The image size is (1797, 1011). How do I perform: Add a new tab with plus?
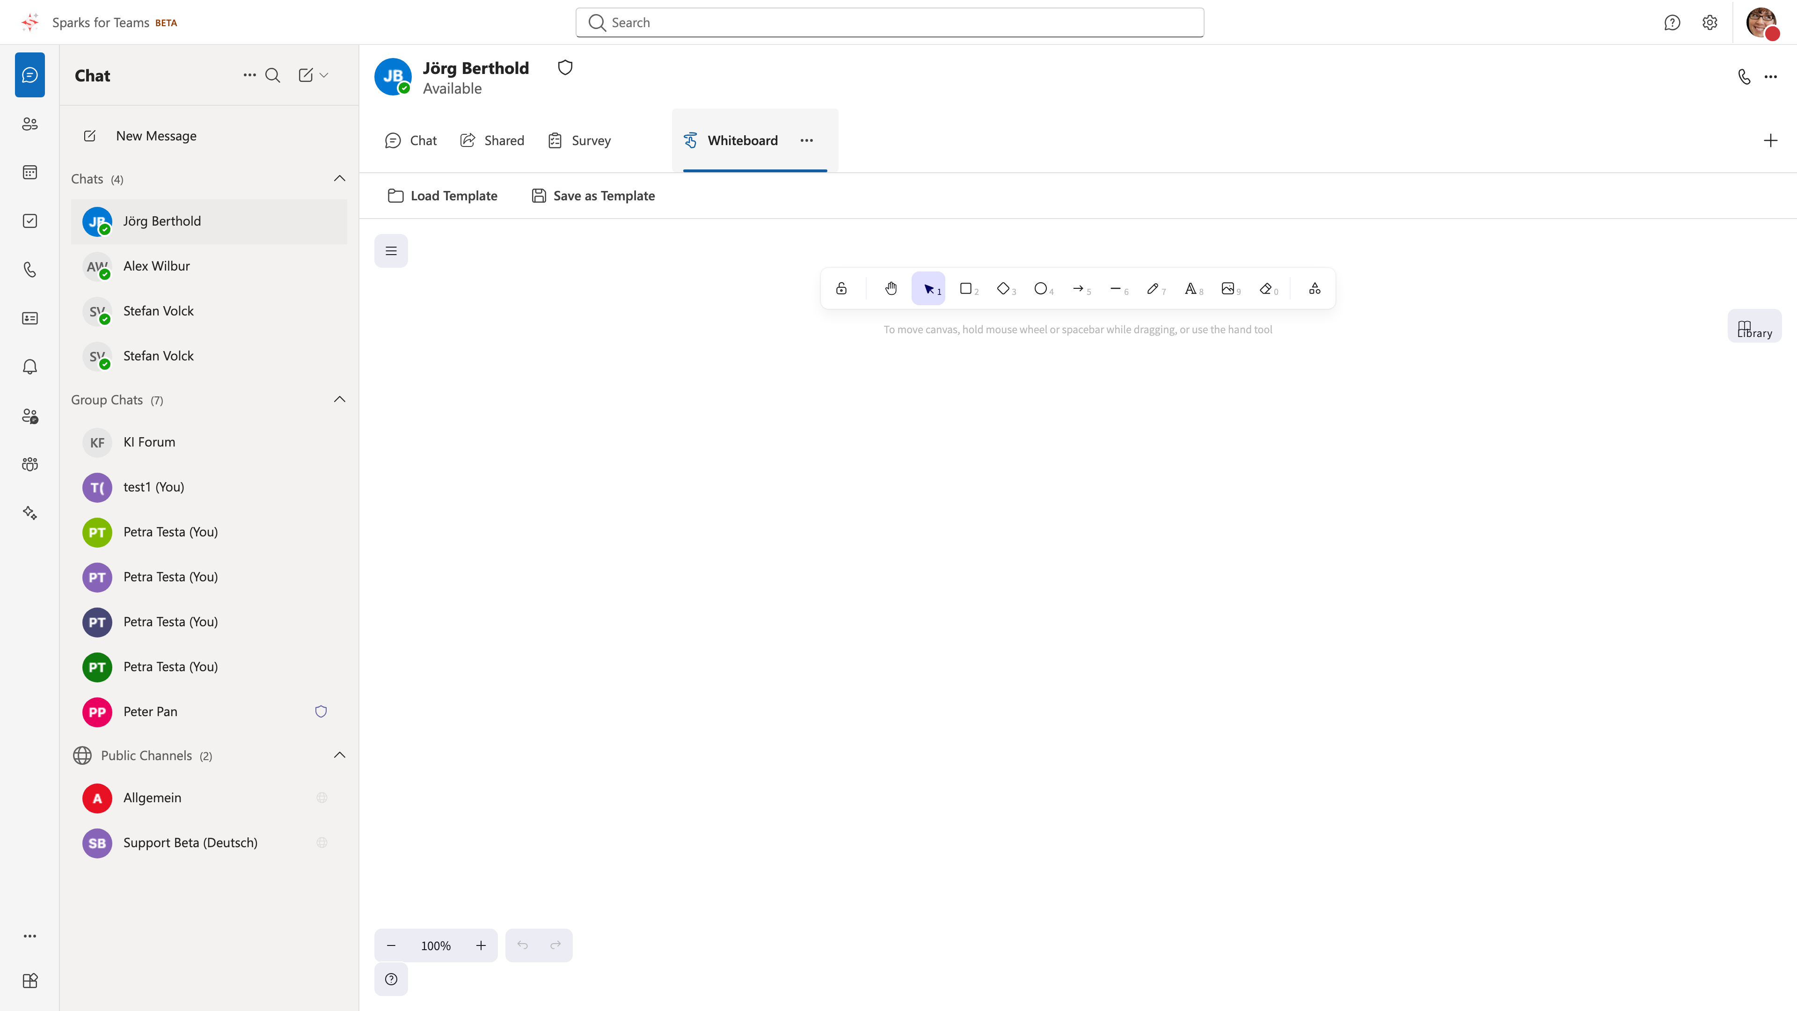click(x=1770, y=140)
